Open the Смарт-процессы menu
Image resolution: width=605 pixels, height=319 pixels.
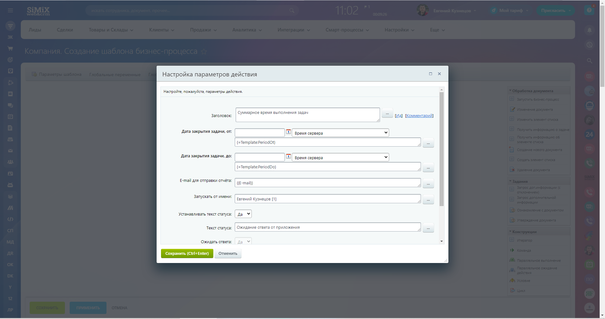(x=347, y=30)
